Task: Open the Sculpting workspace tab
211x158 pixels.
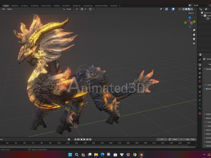Action: point(24,6)
